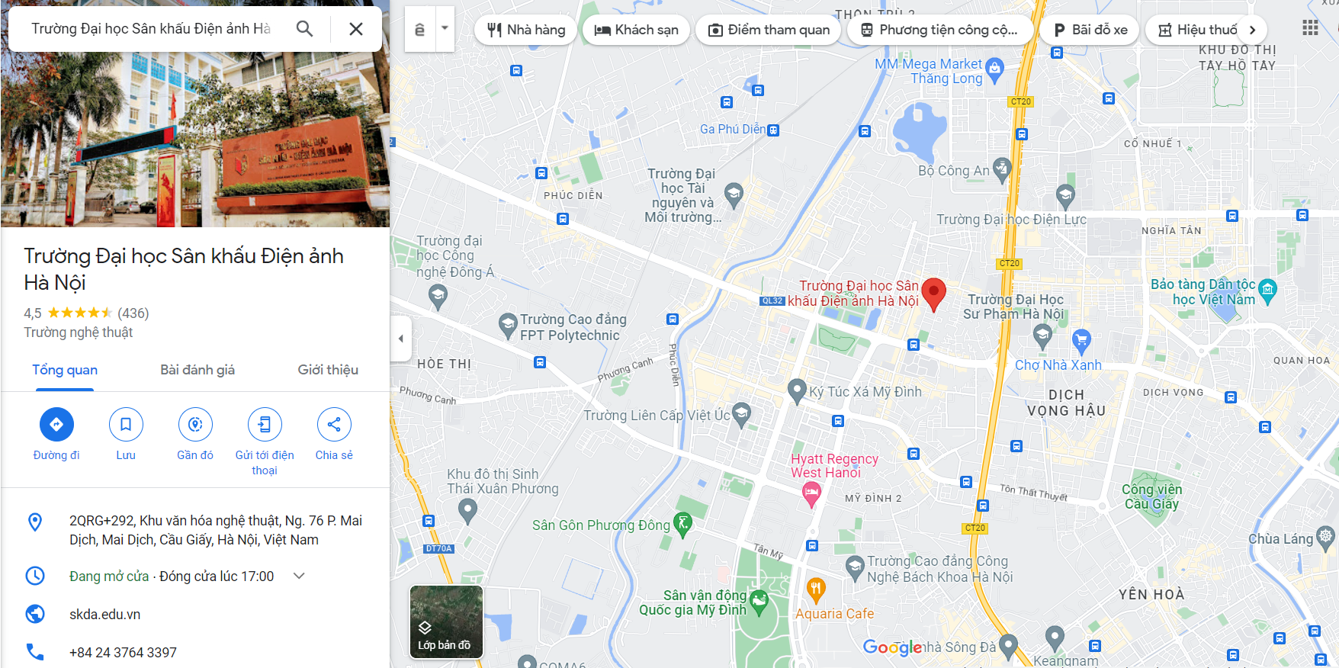Click the Chia sẻ share icon
The height and width of the screenshot is (668, 1339).
click(334, 425)
